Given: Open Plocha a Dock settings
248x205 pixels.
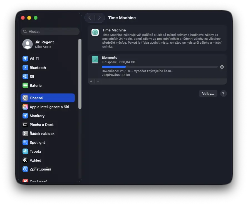Looking at the screenshot, I should pyautogui.click(x=42, y=125).
